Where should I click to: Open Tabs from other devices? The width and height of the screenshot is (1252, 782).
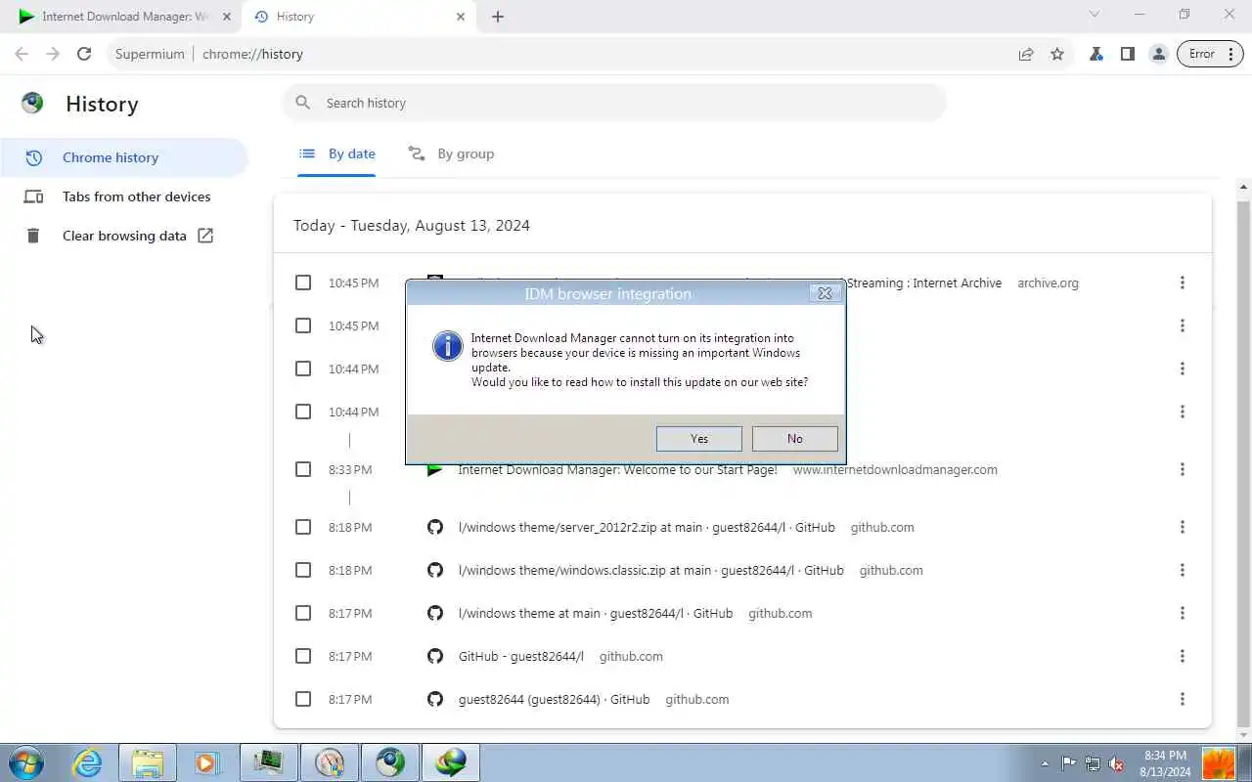(124, 196)
